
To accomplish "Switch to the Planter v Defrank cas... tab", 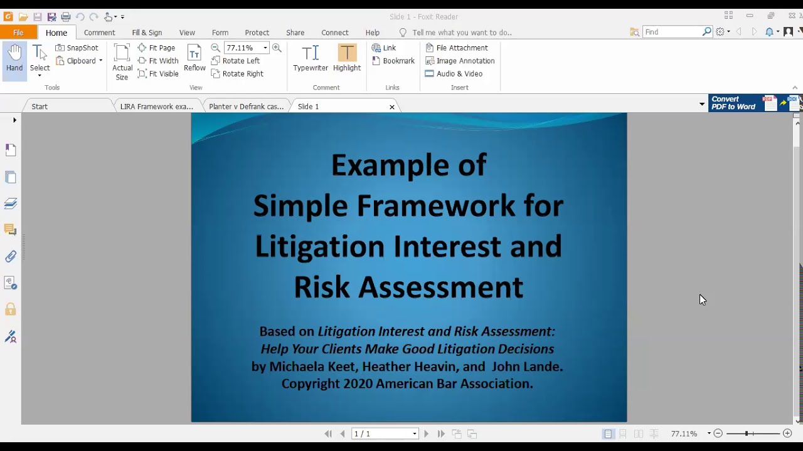I will point(247,106).
